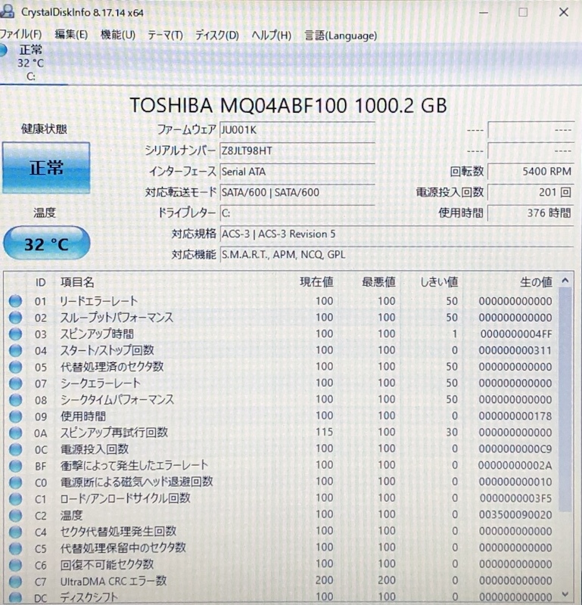This screenshot has width=582, height=605.
Task: Click the features field S.M.A.R.T., APM, NCQ, GPL
Action: (x=397, y=255)
